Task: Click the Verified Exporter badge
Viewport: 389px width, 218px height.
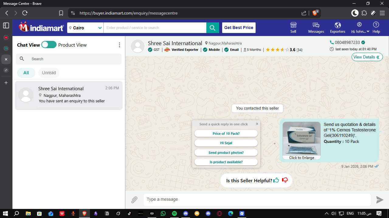Action: (x=181, y=50)
